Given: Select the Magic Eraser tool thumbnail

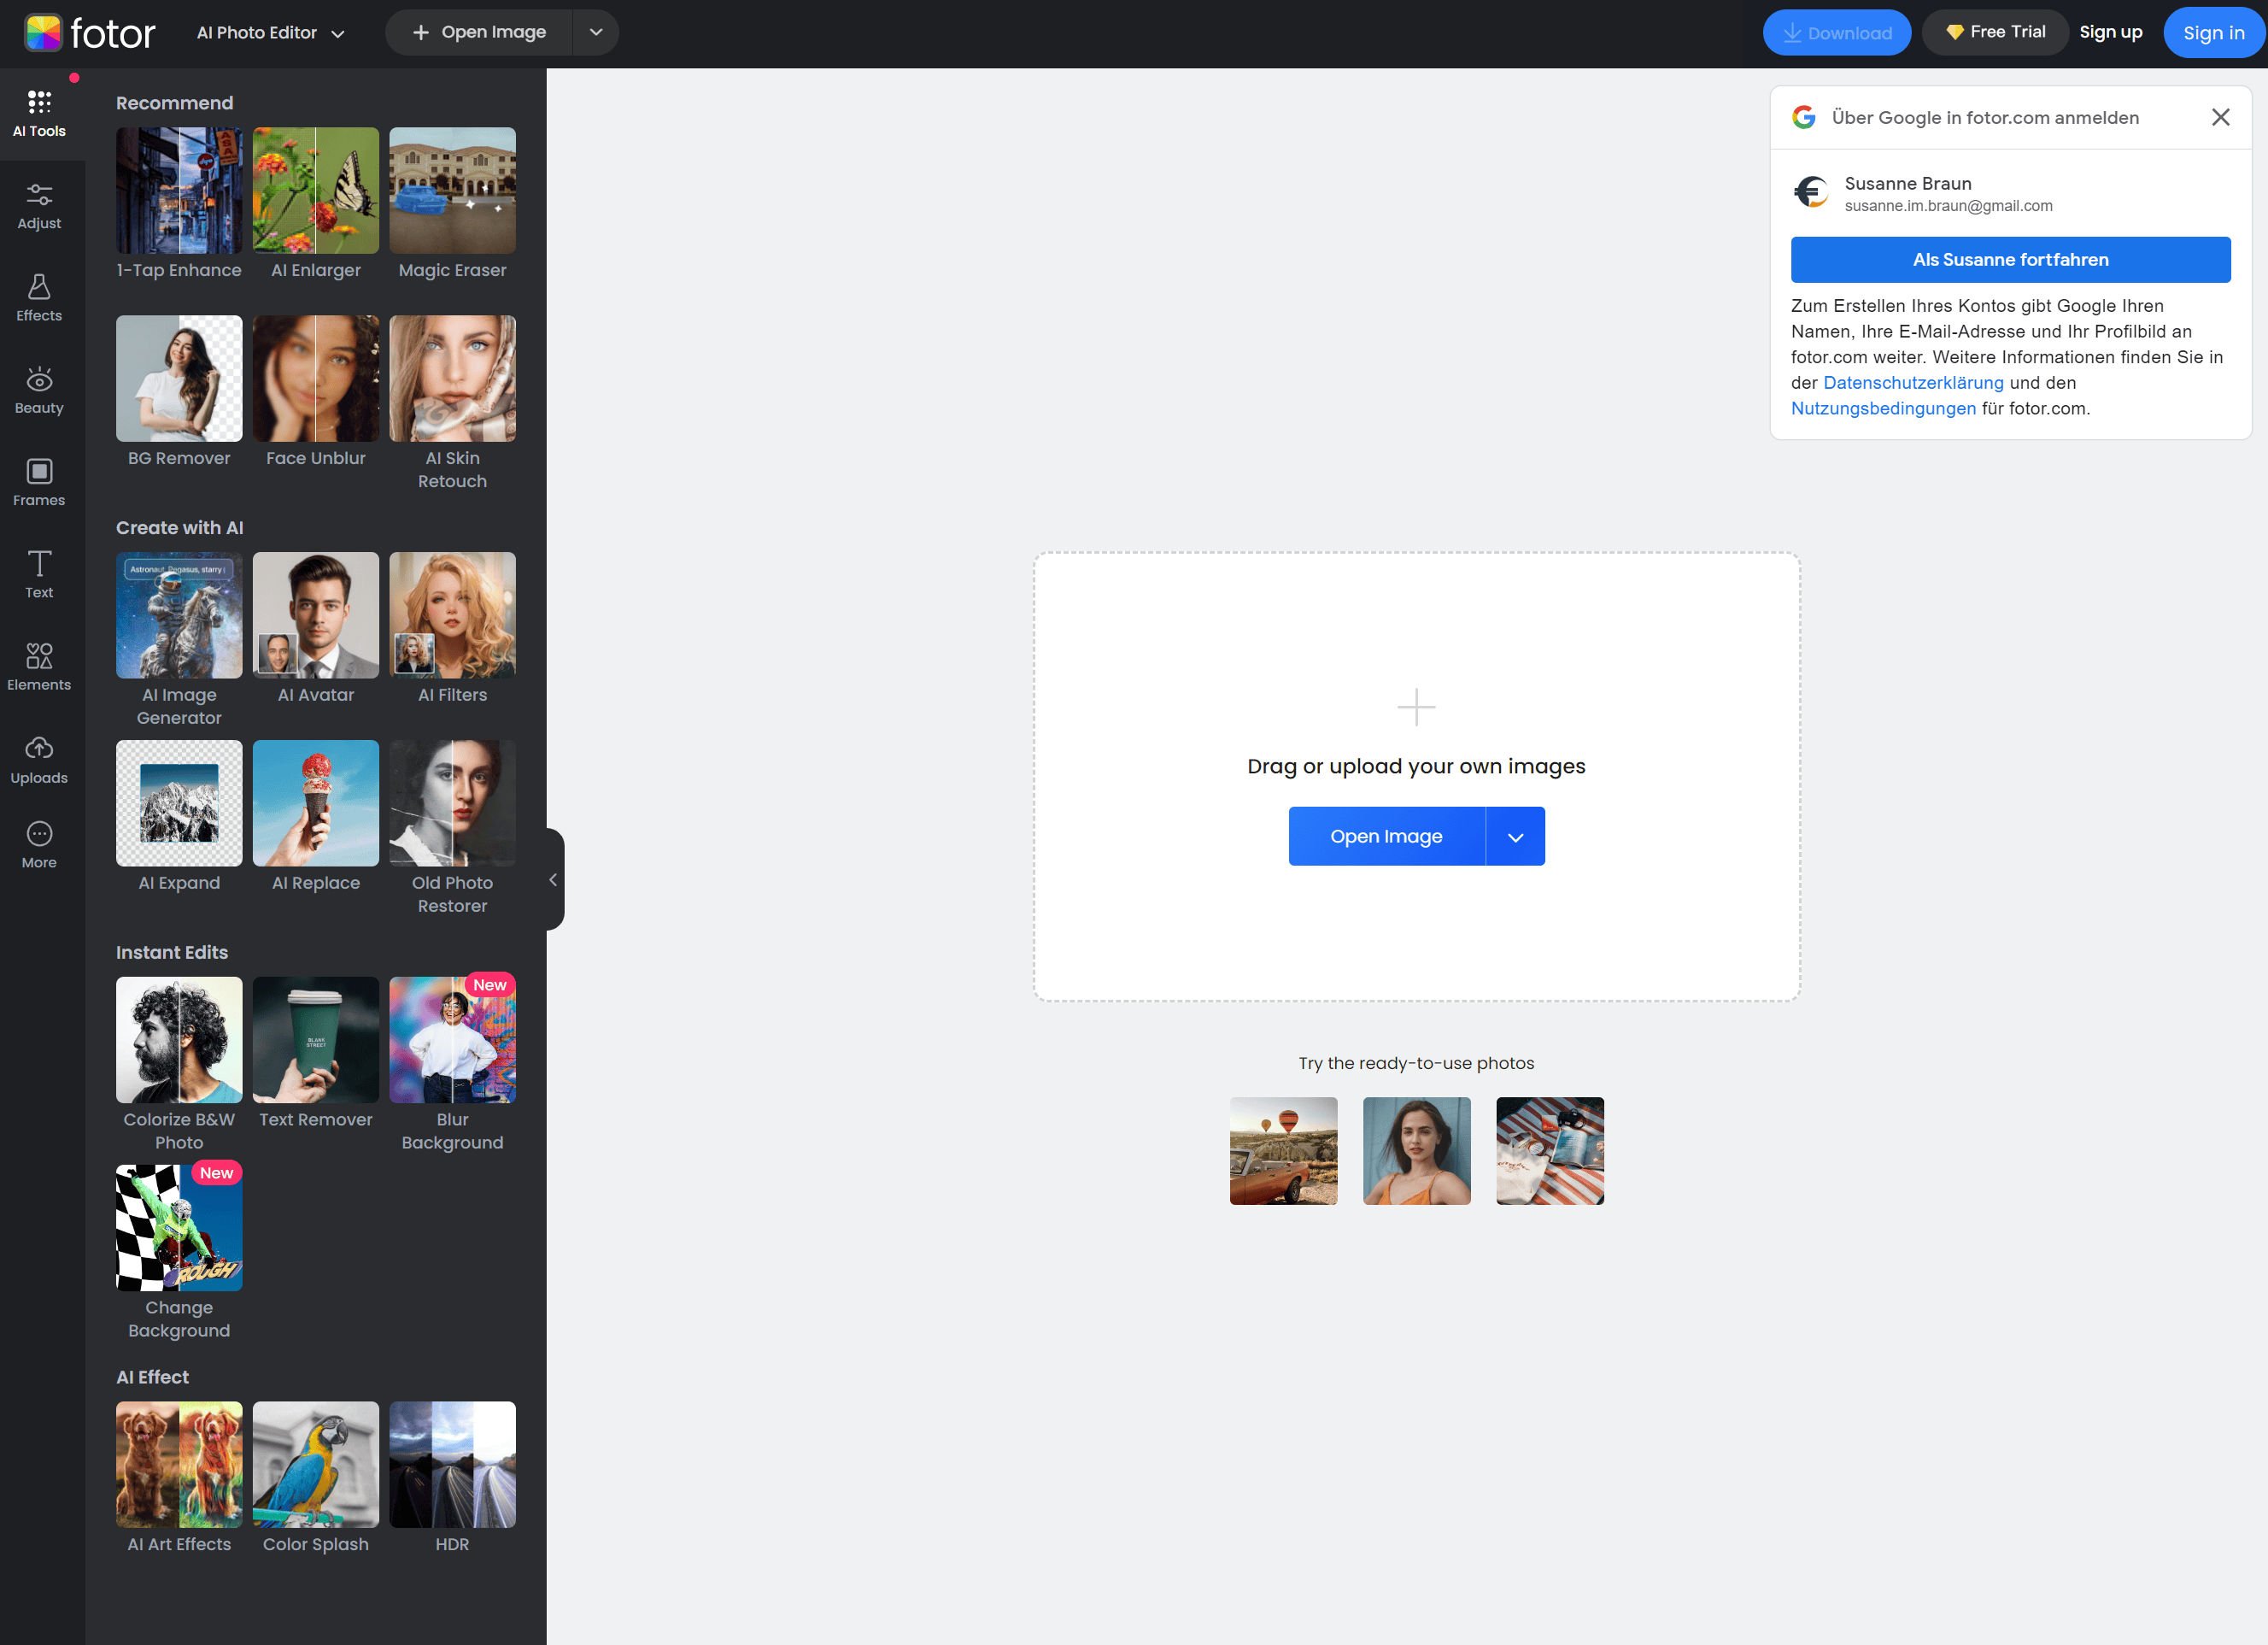Looking at the screenshot, I should tap(452, 191).
